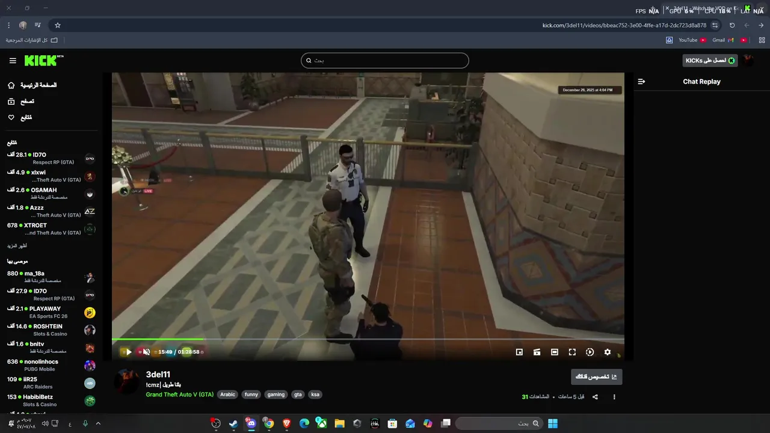Click the 3del11 channel avatar
This screenshot has width=770, height=433.
(x=127, y=382)
